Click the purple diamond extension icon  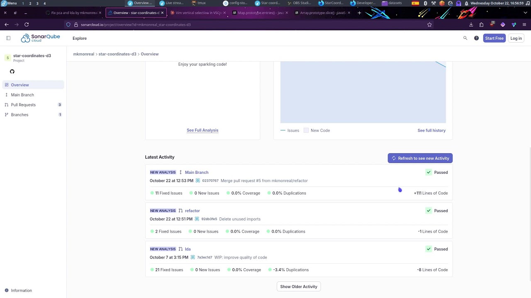[x=503, y=24]
